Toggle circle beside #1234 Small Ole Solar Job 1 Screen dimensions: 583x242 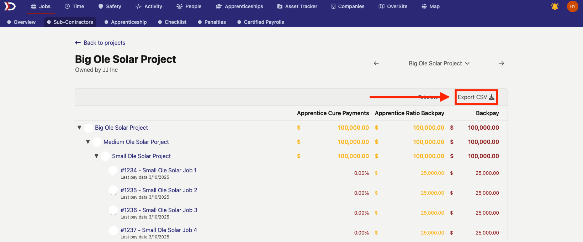click(113, 171)
